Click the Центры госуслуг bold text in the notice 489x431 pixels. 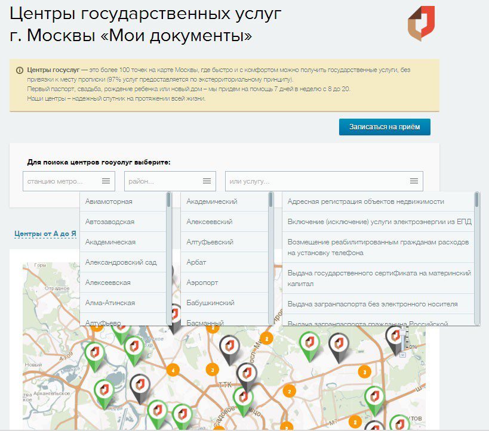53,70
